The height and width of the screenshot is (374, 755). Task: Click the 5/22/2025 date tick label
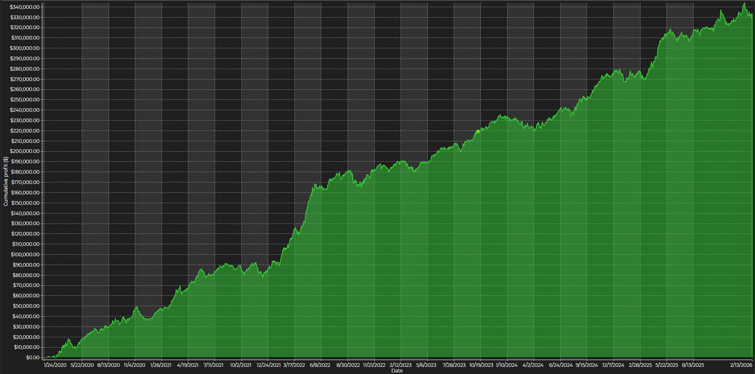(x=666, y=365)
